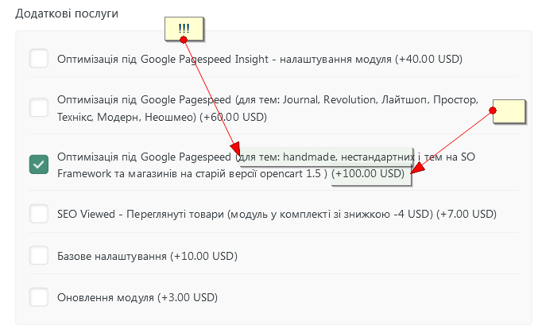Click the Оновлення модуля (+3.00 USD) label
This screenshot has height=333, width=542.
point(137,298)
